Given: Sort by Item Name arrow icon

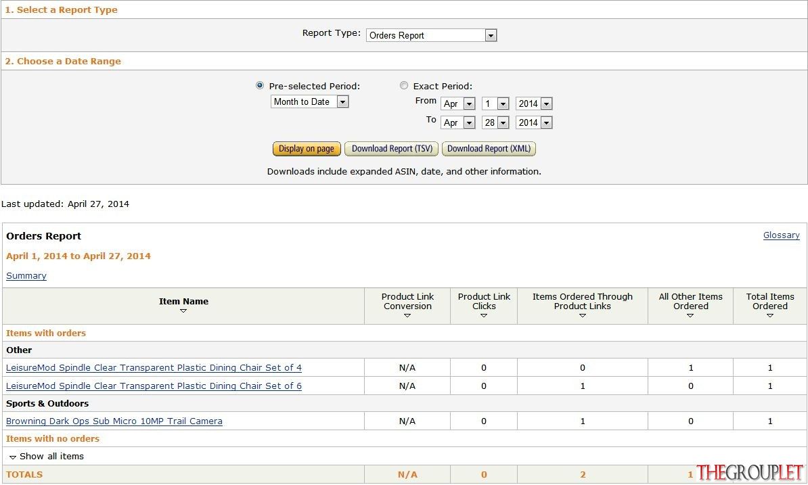Looking at the screenshot, I should [x=183, y=311].
